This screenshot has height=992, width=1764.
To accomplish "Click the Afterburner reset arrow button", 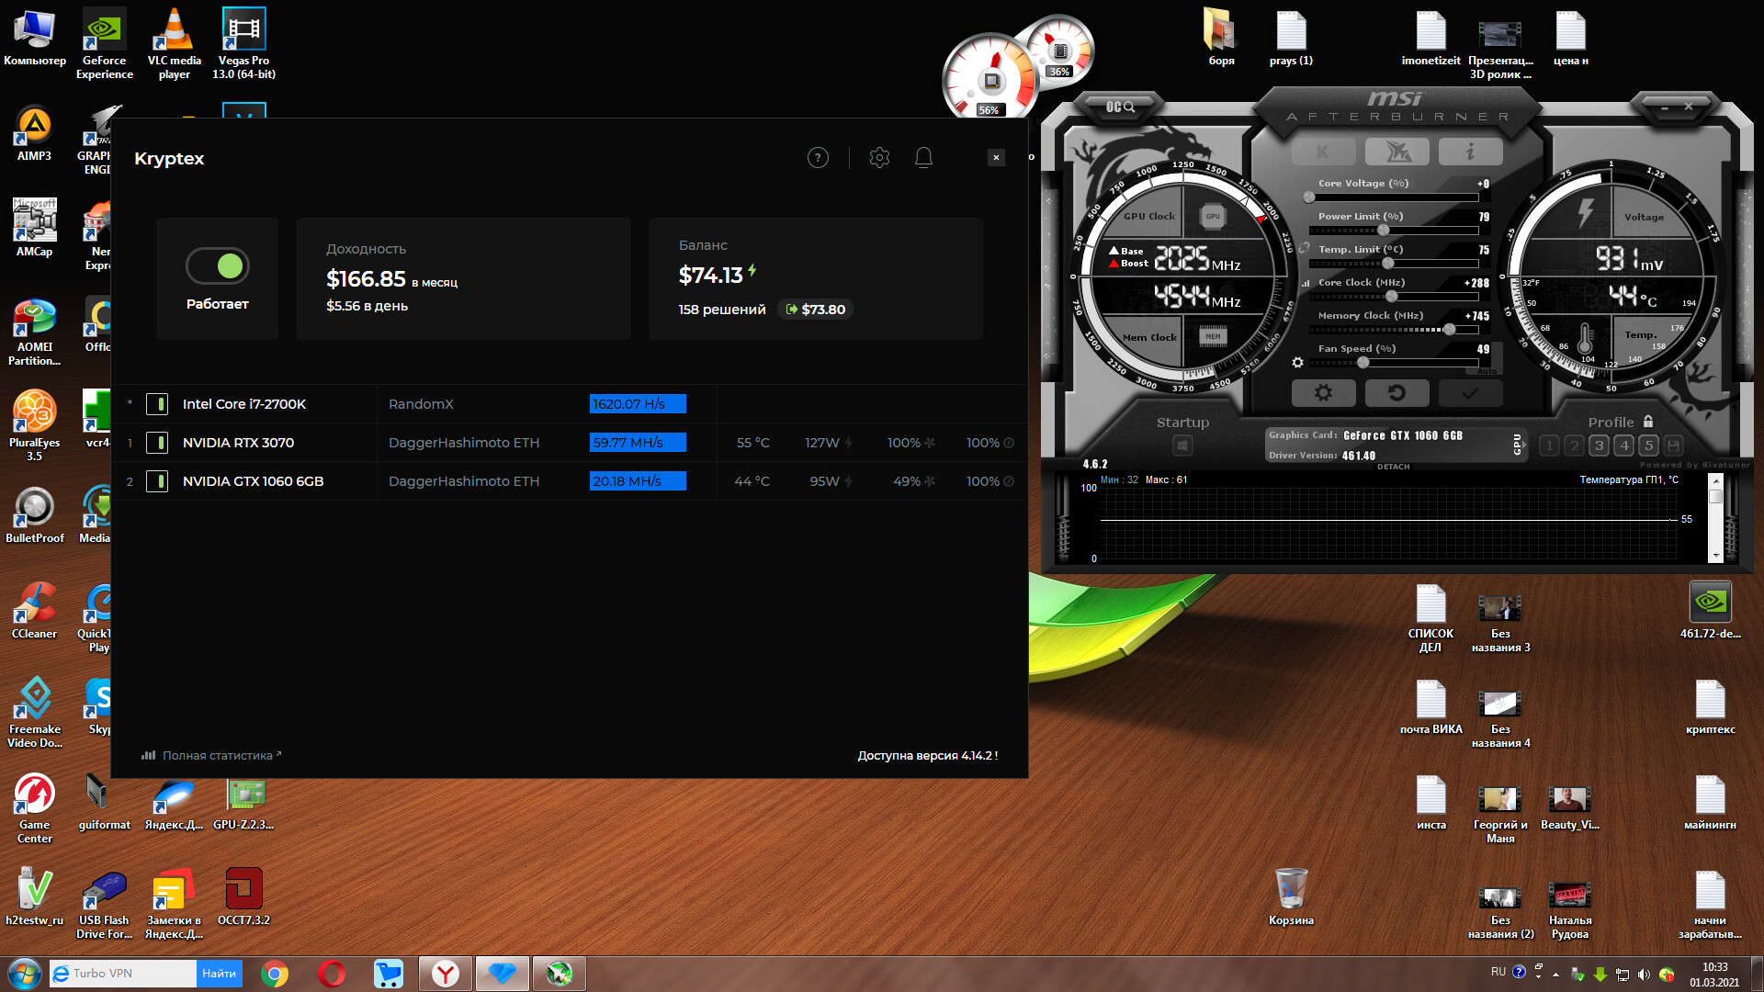I will coord(1396,393).
